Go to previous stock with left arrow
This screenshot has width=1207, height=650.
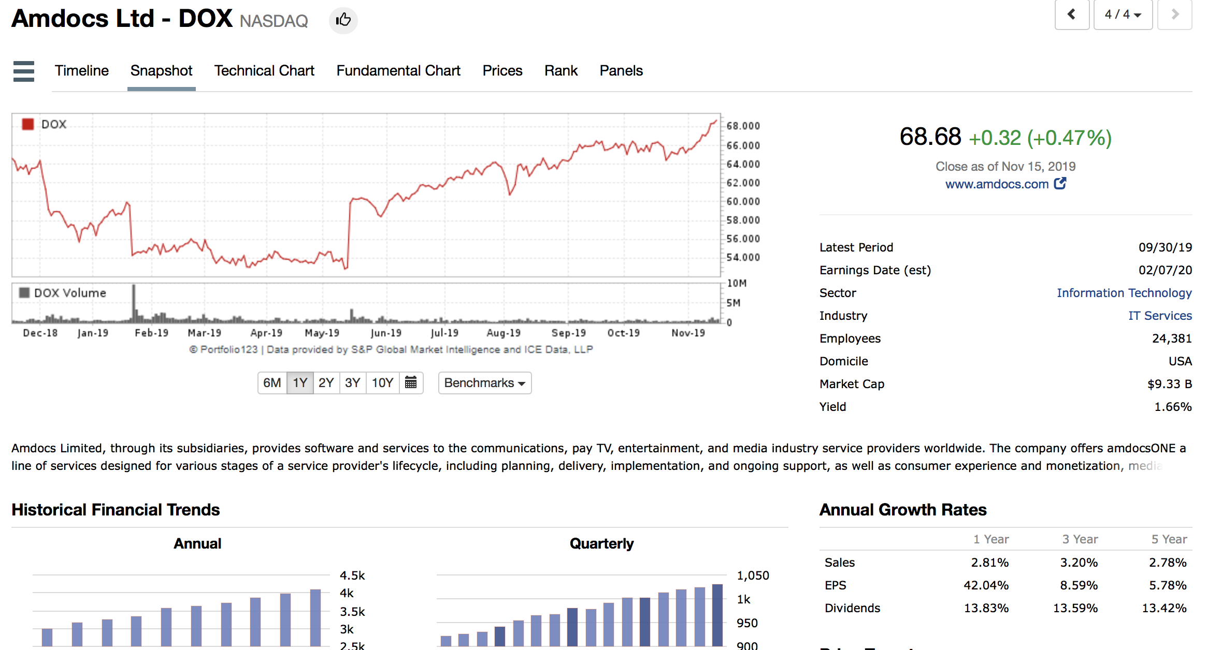click(x=1071, y=14)
